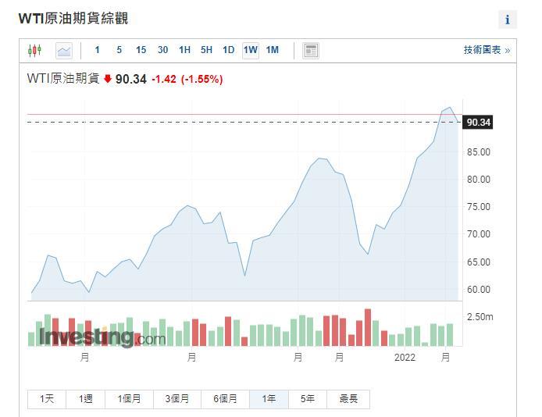This screenshot has height=417, width=542.
Task: Select the 5-minute interval
Action: pos(119,50)
